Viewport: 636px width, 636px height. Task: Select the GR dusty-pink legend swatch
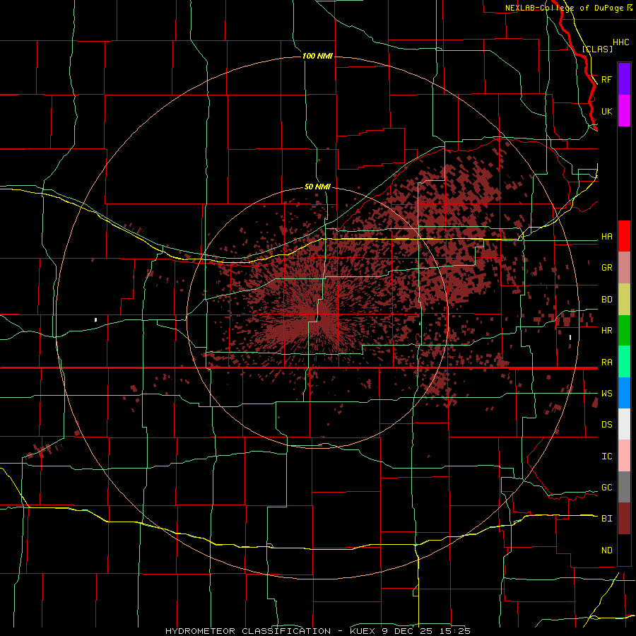pyautogui.click(x=624, y=268)
